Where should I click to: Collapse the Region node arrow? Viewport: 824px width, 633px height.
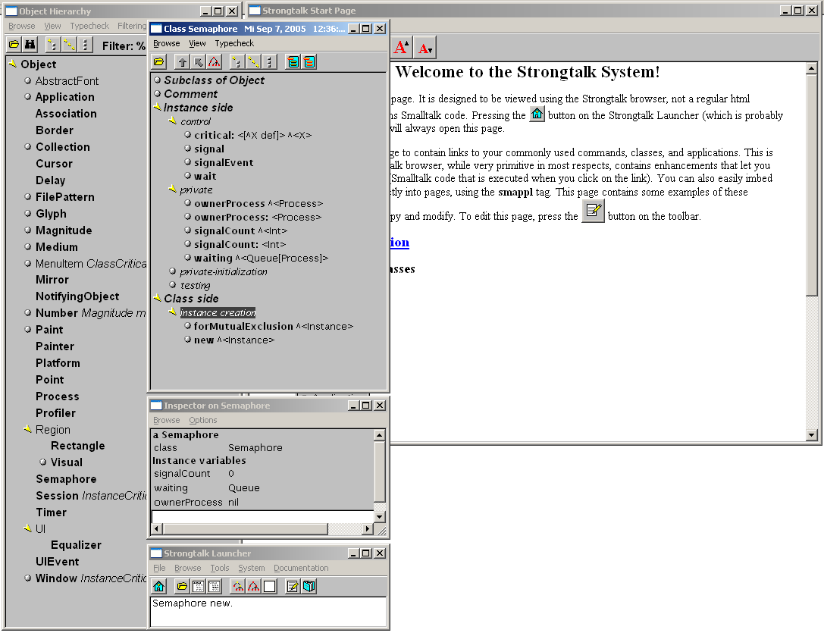(28, 429)
